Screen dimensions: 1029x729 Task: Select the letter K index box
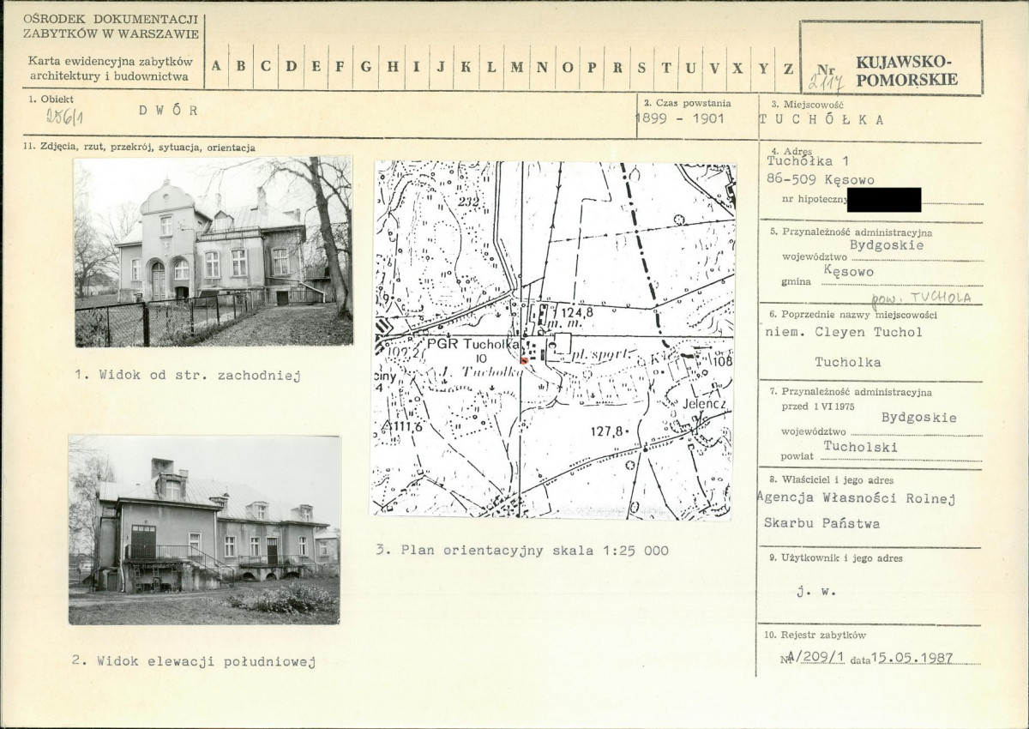click(466, 68)
